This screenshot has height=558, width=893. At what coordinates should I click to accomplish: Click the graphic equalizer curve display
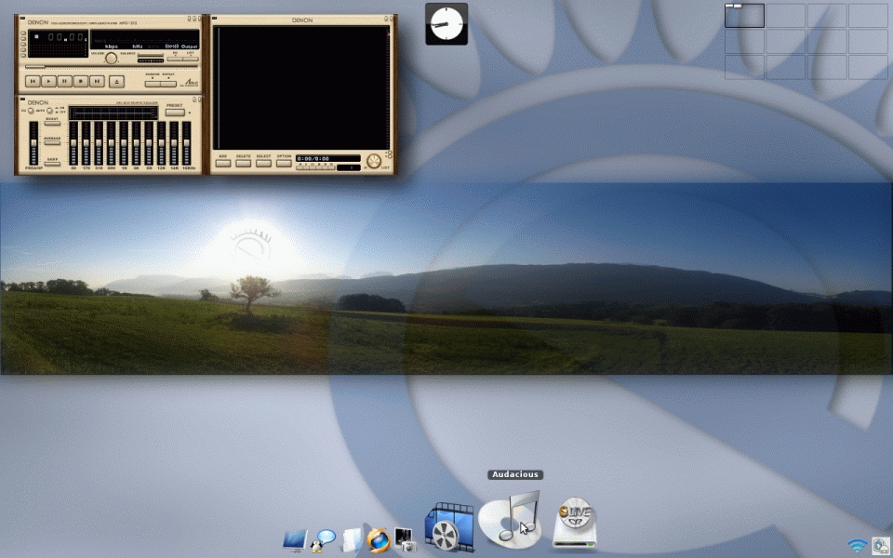113,113
